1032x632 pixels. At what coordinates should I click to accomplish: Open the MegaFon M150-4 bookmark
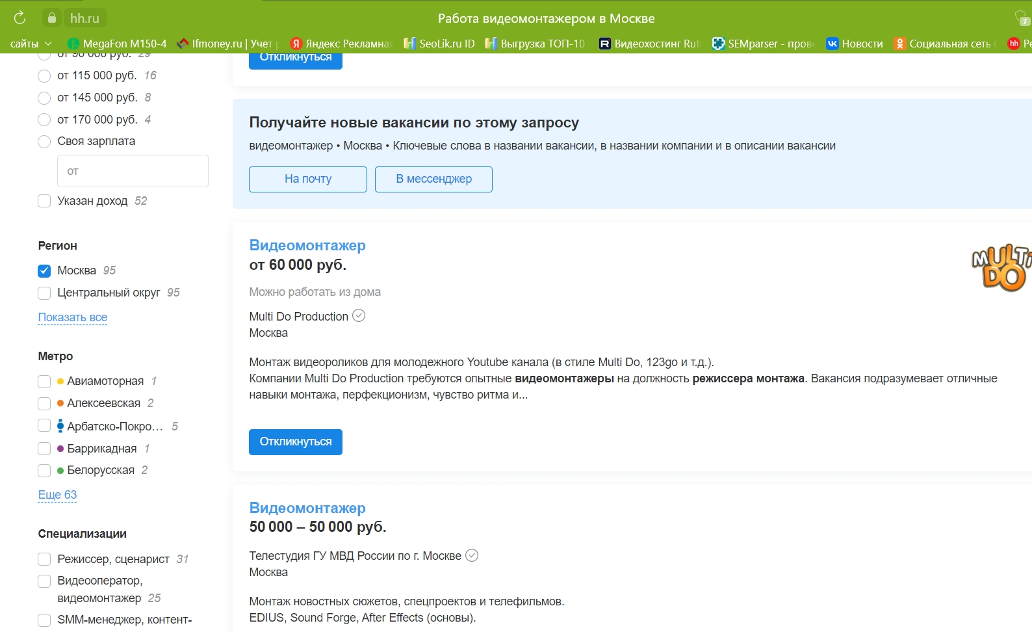tap(117, 44)
